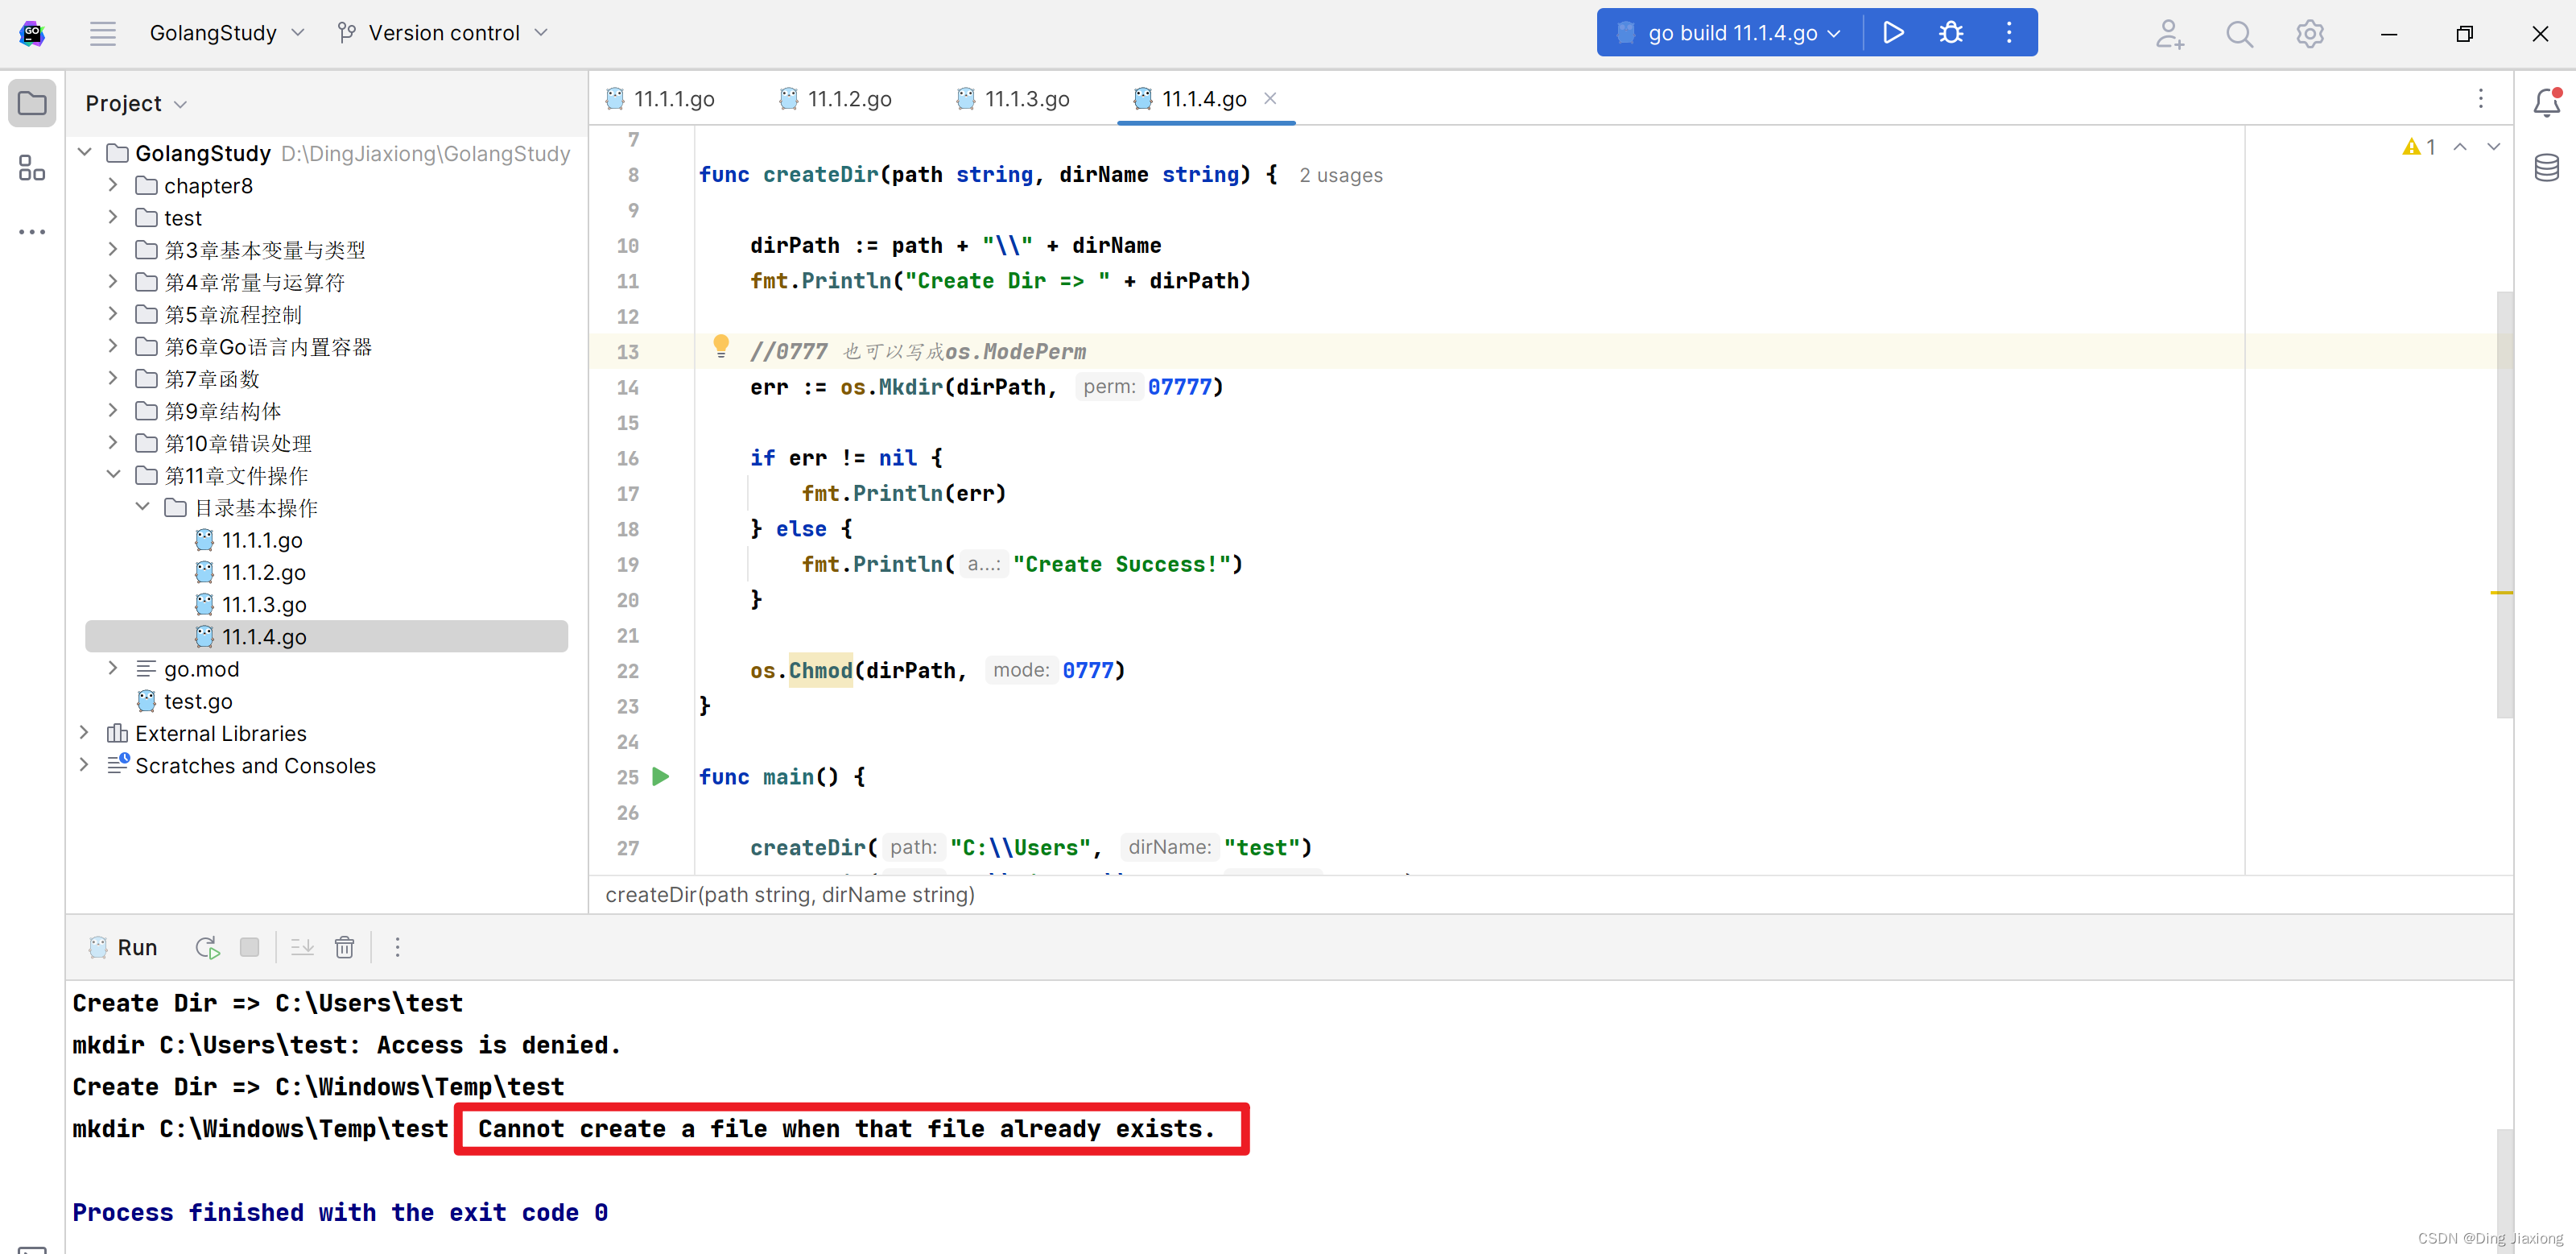Open Search Everywhere magnifier
This screenshot has height=1254, width=2576.
click(x=2239, y=33)
